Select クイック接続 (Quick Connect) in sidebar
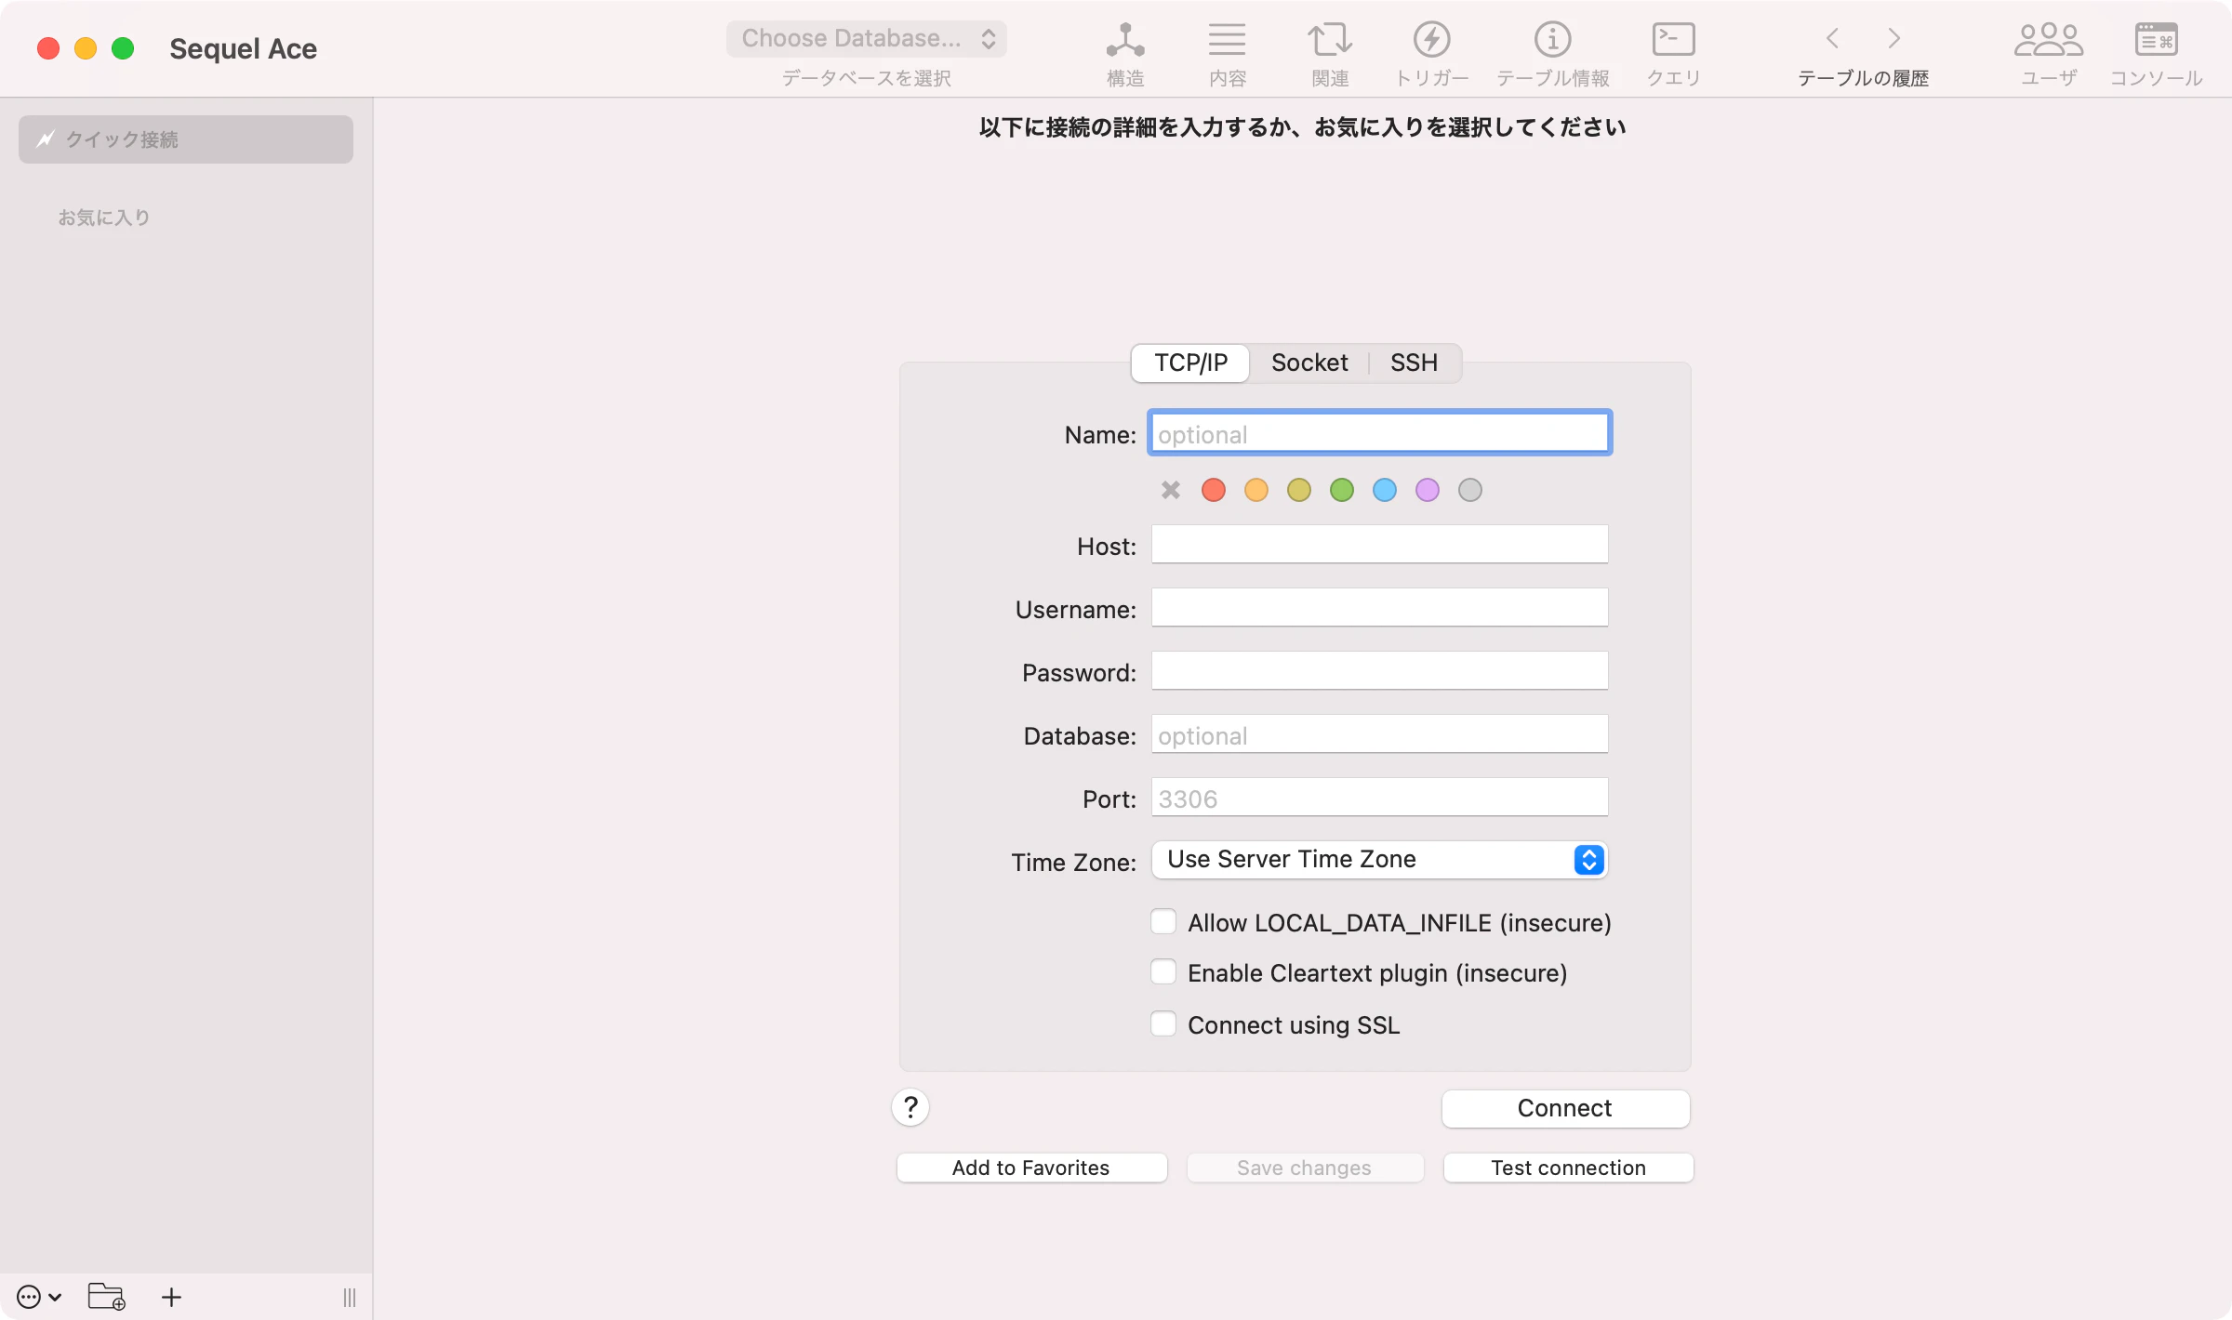Screen dimensions: 2232x1320 pyautogui.click(x=186, y=139)
